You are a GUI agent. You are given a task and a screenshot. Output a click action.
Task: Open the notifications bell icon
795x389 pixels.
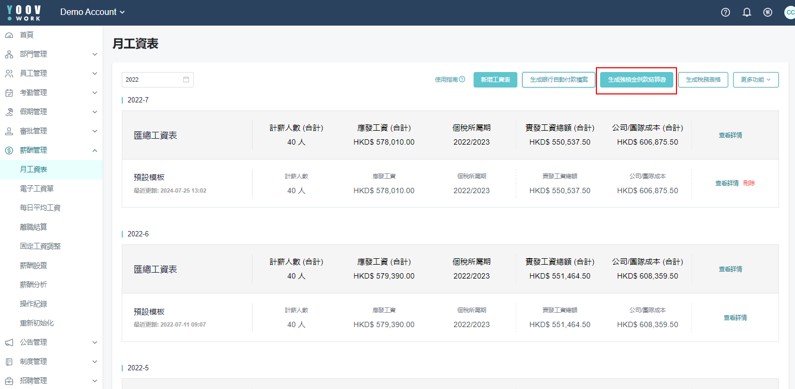(747, 12)
